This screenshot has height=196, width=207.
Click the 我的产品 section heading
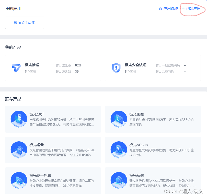pos(13,47)
